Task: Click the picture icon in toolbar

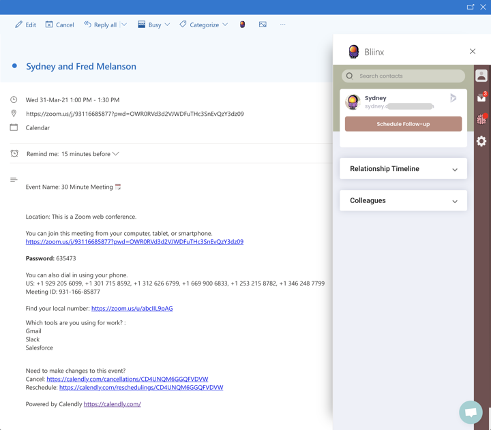Action: click(x=263, y=25)
